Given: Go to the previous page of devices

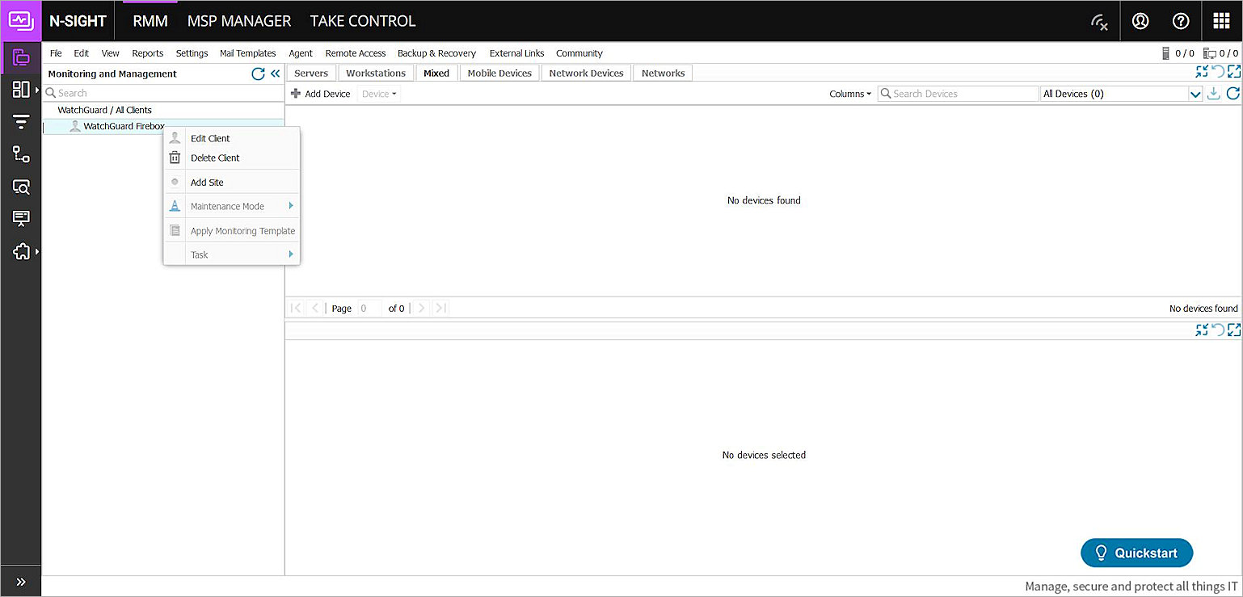Looking at the screenshot, I should (316, 308).
